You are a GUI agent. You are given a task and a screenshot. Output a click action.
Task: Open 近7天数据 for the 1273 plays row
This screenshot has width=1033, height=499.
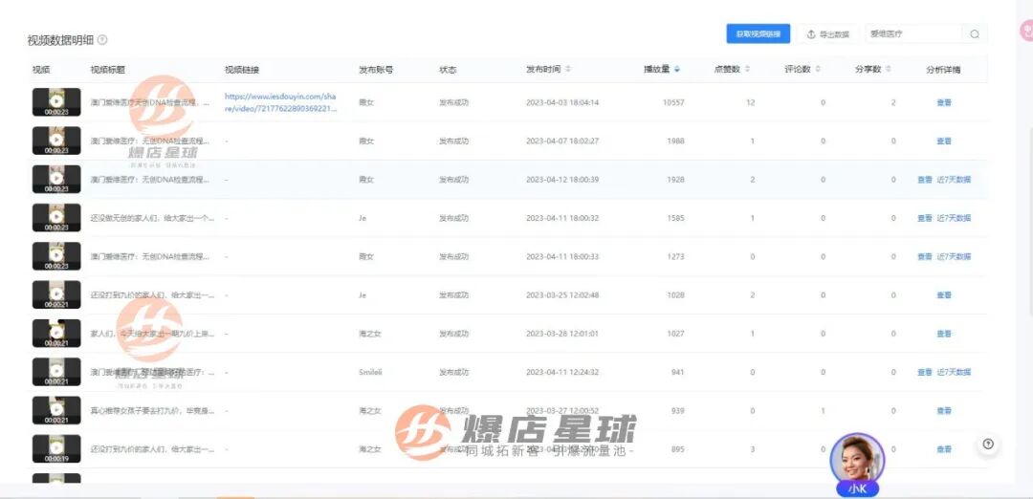coord(954,257)
